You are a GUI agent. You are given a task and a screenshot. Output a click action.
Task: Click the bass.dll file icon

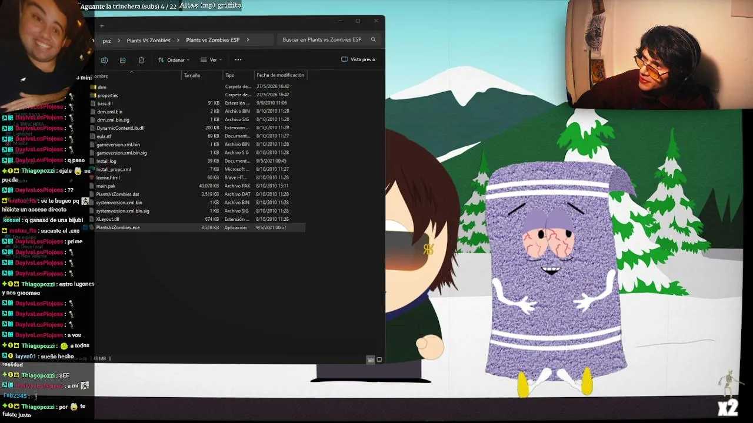94,103
